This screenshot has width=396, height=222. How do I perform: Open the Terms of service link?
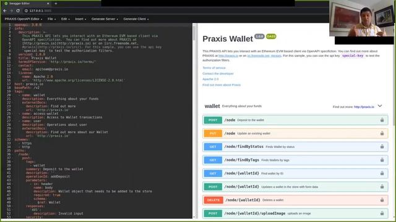tap(214, 68)
